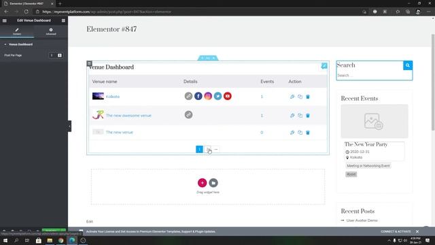Open Kolkata venue's YouTube icon
This screenshot has width=435, height=245.
coord(228,96)
